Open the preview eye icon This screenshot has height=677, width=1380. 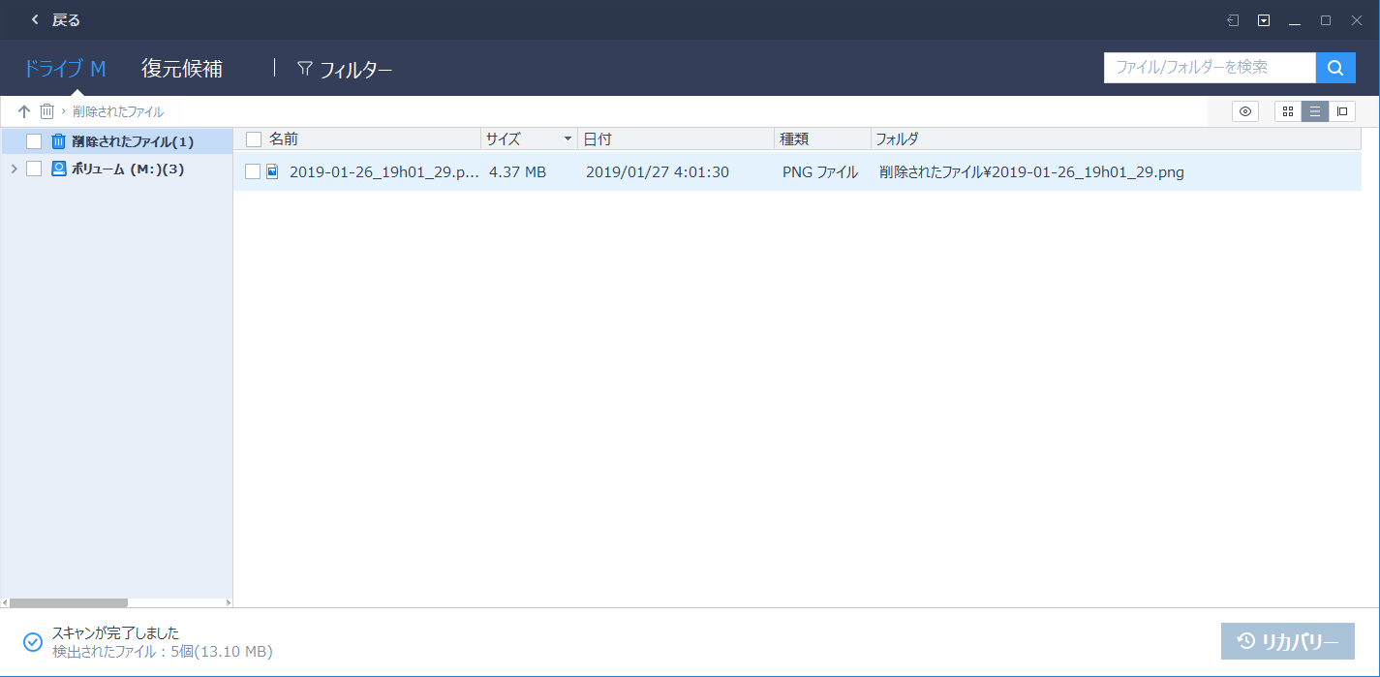tap(1244, 110)
